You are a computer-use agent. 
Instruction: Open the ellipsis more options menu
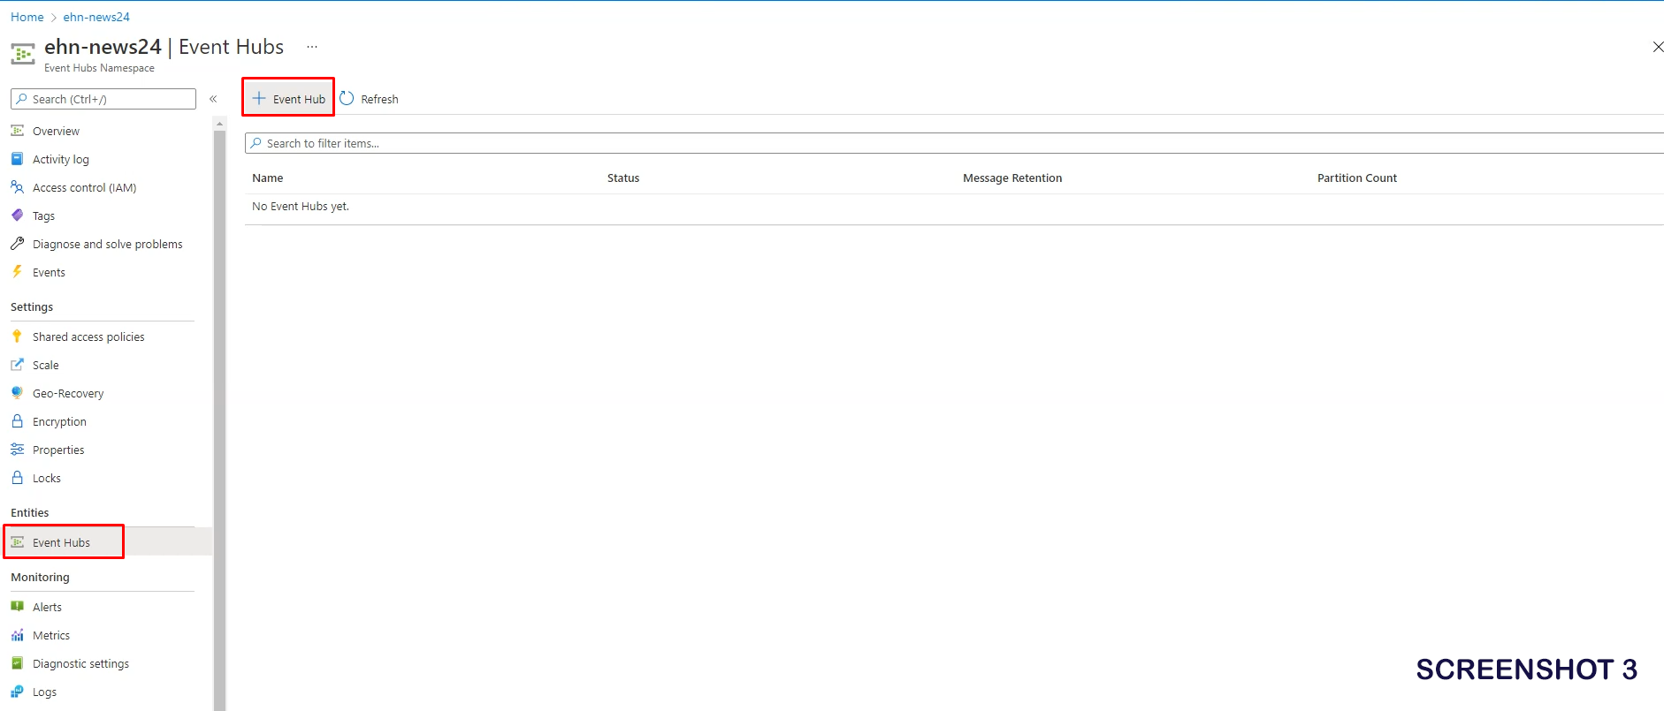click(x=312, y=47)
